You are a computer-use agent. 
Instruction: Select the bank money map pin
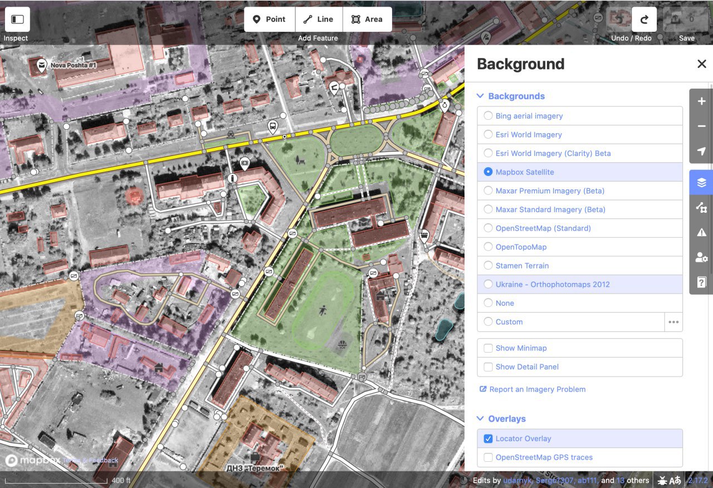[x=245, y=163]
